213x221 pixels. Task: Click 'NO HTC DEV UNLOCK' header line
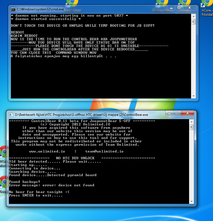(82, 158)
